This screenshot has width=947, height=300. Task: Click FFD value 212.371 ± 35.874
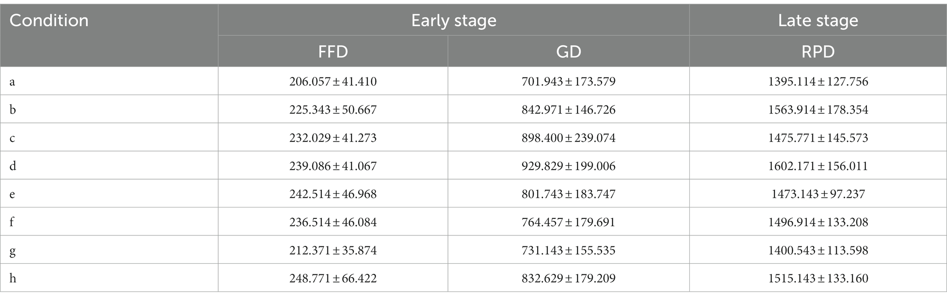(x=333, y=251)
